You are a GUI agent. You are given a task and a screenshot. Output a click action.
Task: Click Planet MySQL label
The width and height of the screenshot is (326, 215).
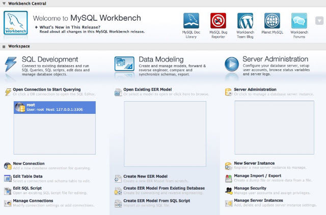tap(272, 32)
